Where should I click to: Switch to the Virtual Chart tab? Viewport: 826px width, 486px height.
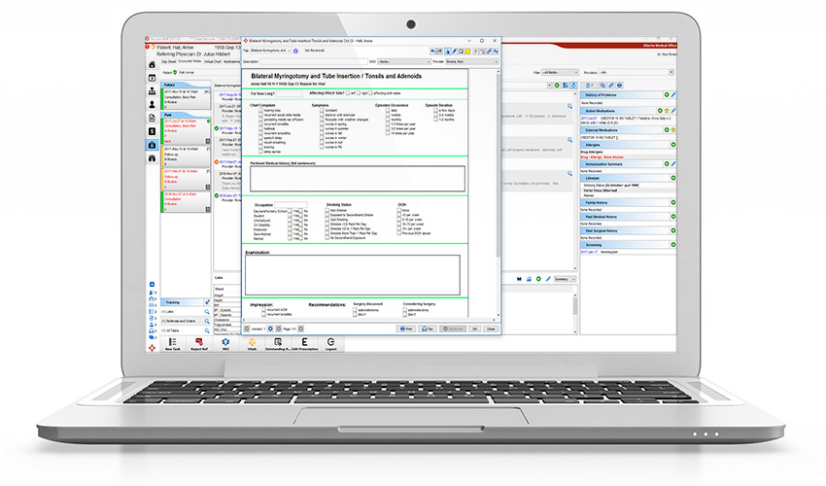point(213,61)
